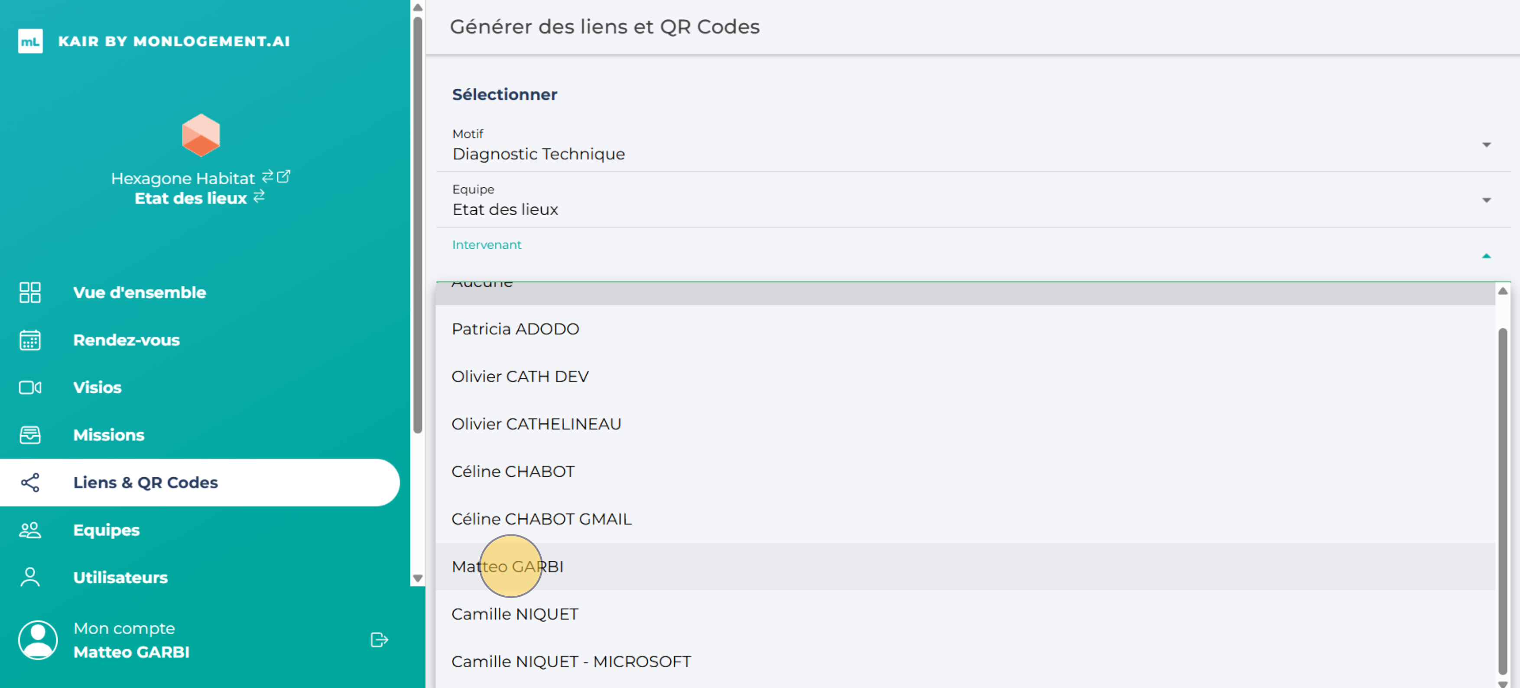Image resolution: width=1520 pixels, height=688 pixels.
Task: Collapse the Intervenant dropdown arrow
Action: tap(1486, 256)
